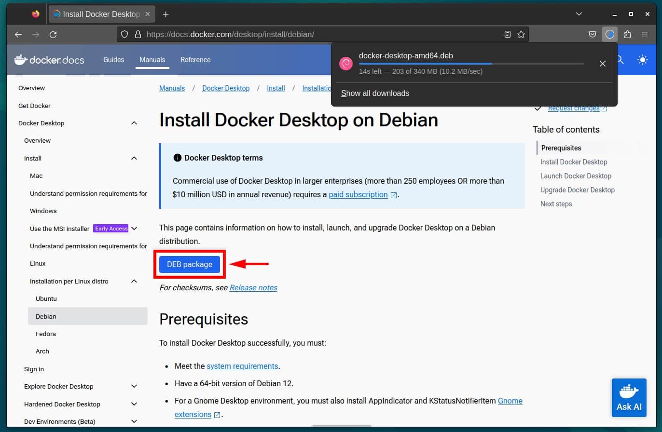Open search in the docs header

pyautogui.click(x=620, y=60)
